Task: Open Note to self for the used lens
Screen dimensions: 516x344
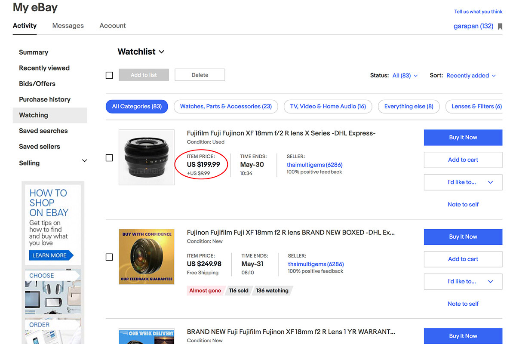Action: point(463,205)
